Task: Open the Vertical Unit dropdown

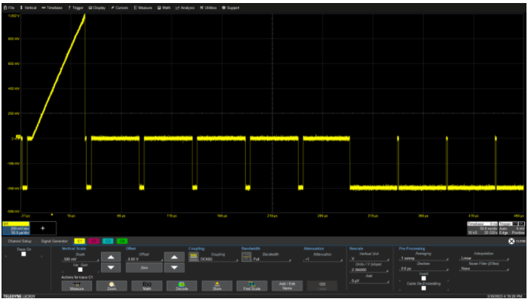Action: (369, 259)
